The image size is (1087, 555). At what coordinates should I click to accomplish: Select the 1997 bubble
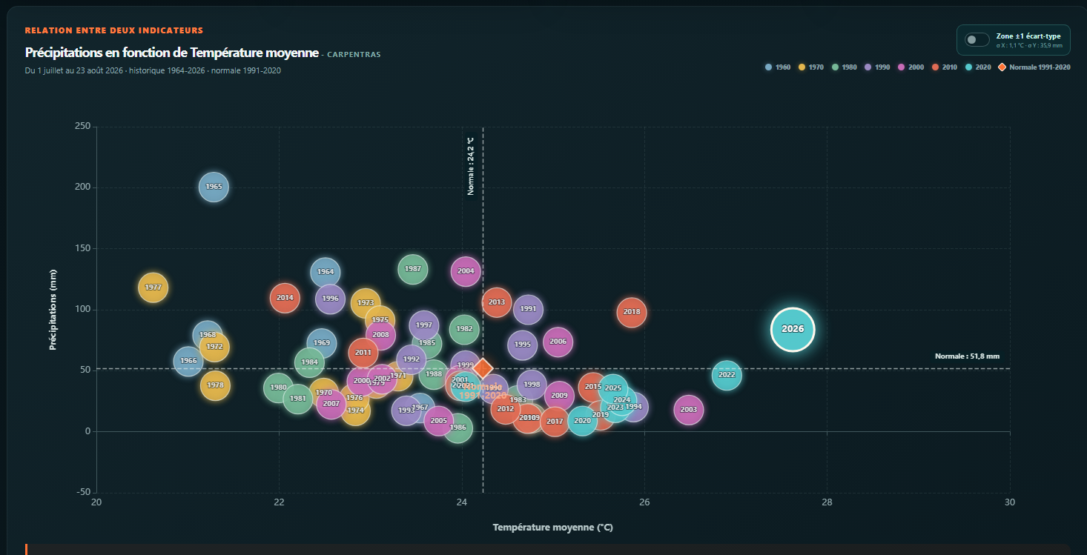click(x=423, y=325)
